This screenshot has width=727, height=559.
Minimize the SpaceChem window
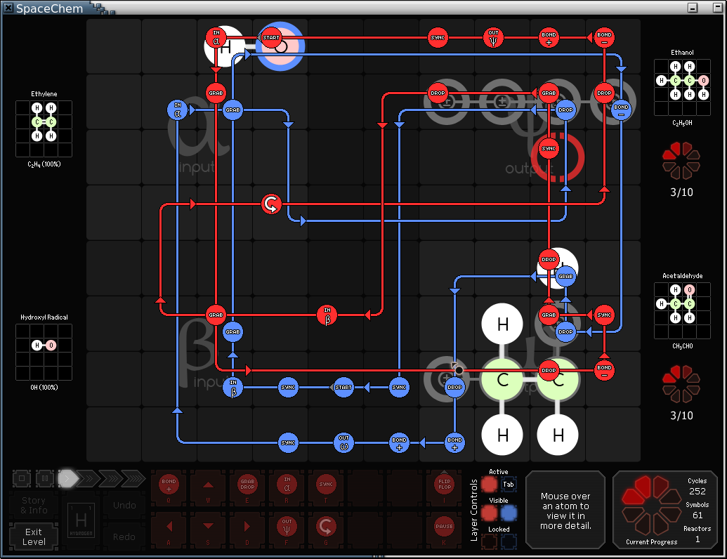693,8
